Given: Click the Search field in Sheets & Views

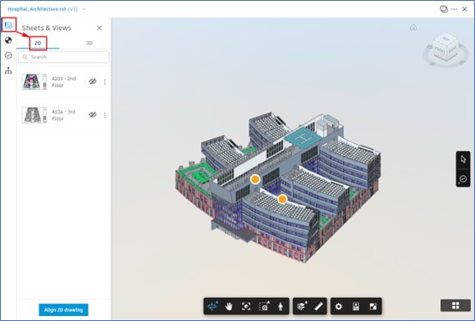Looking at the screenshot, I should 63,57.
